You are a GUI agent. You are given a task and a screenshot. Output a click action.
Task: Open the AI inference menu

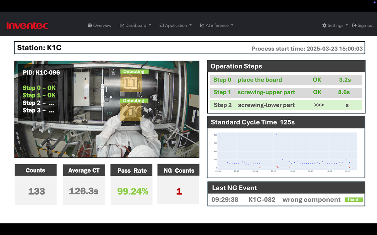click(217, 25)
